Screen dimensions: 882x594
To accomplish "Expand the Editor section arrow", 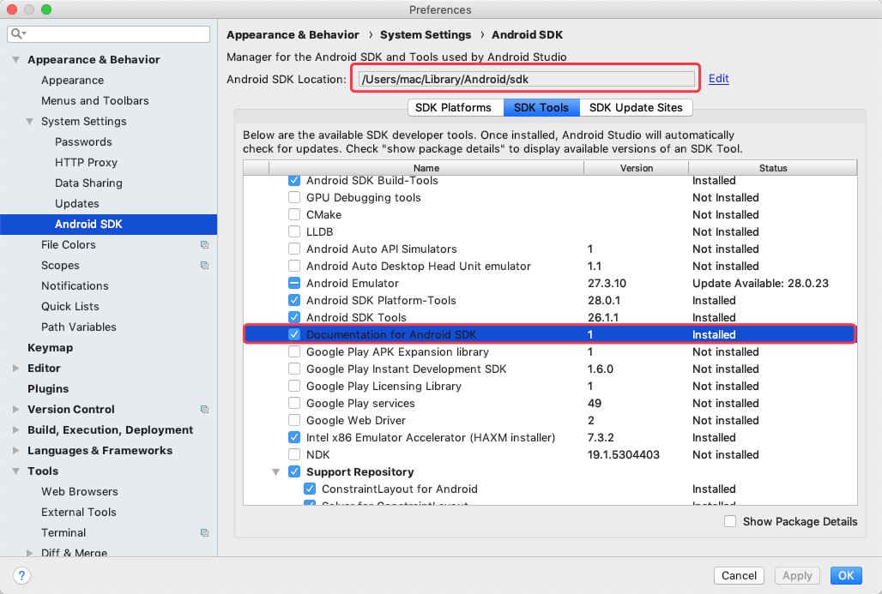I will [15, 368].
